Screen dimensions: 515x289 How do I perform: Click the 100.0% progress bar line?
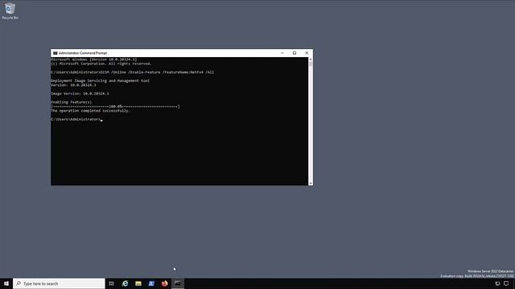[115, 107]
